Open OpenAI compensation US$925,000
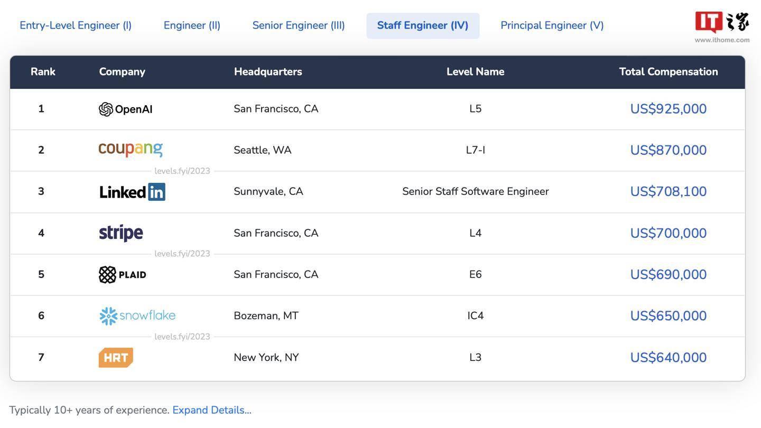Screen dimensions: 761x428 [x=669, y=109]
